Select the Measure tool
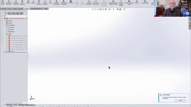Viewport: 191px width, 107px height. point(28,2)
